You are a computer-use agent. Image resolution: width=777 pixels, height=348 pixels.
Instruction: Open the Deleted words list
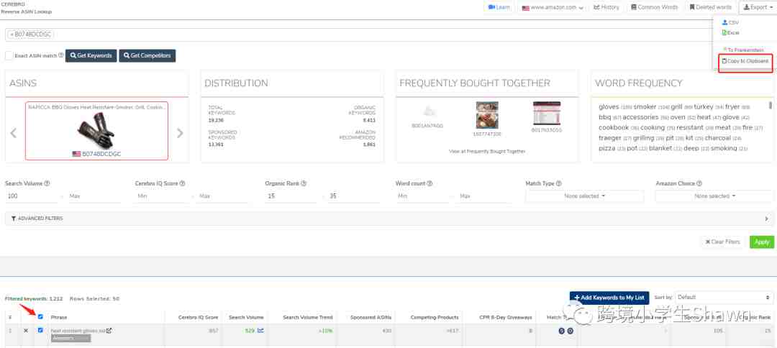point(710,7)
